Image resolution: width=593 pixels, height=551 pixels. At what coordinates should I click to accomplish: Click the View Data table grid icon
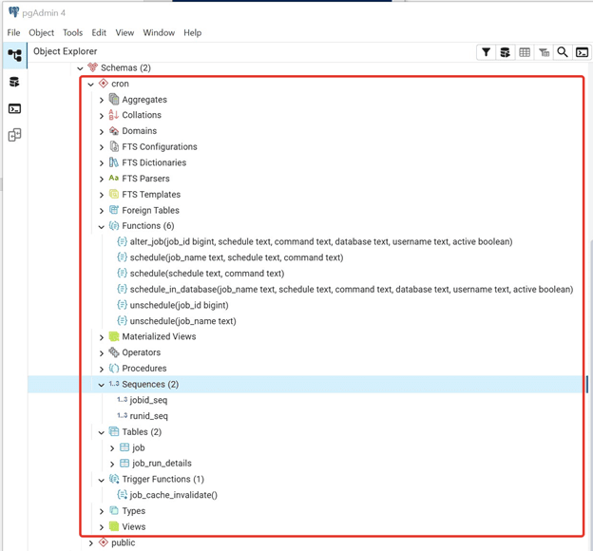525,52
